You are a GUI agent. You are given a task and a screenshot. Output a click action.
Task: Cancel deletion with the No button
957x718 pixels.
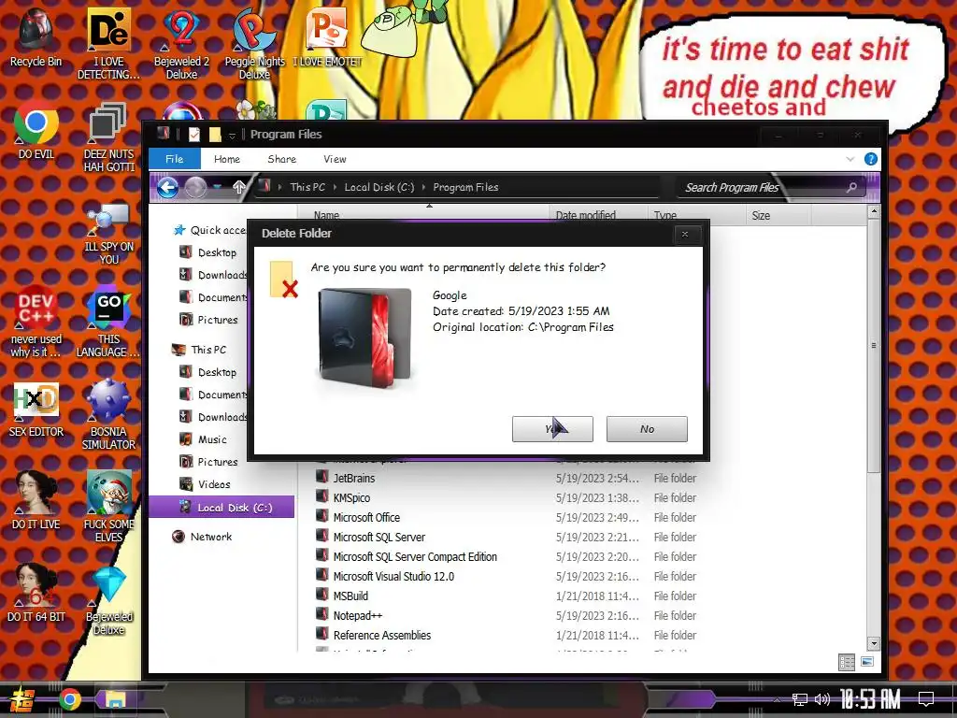(647, 428)
